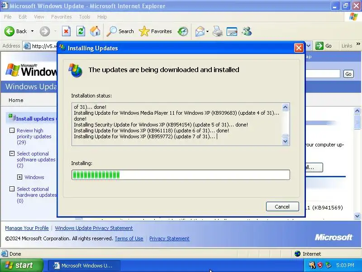The height and width of the screenshot is (272, 362).
Task: Open the Favorites menu
Action: tap(62, 17)
